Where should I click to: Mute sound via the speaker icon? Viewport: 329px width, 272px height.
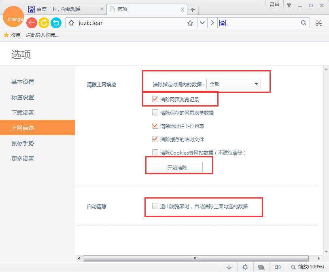coord(278,267)
